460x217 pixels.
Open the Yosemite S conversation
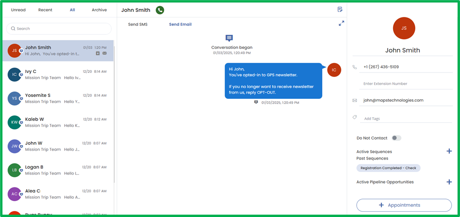[x=58, y=98]
